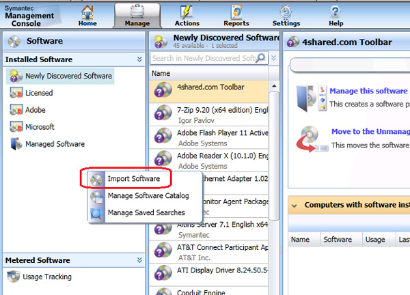Screen dimensions: 410x295
Task: Select Managed Software in the tree
Action: (x=55, y=144)
